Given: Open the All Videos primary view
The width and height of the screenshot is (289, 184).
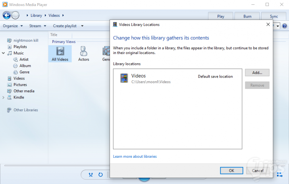Looking at the screenshot, I should [60, 54].
